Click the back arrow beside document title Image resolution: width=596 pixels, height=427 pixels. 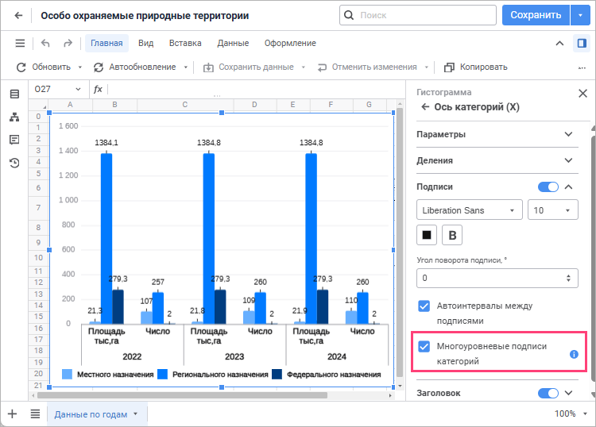click(x=19, y=15)
